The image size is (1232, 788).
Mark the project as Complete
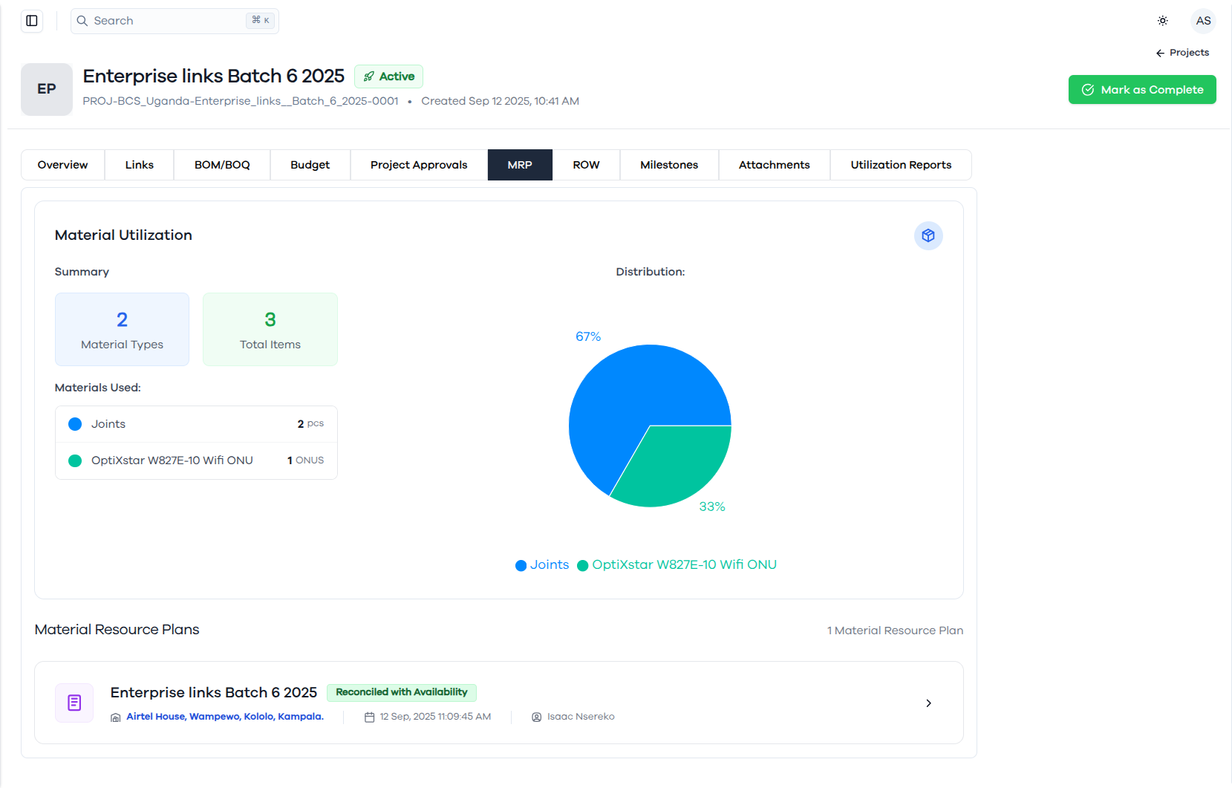coord(1142,90)
